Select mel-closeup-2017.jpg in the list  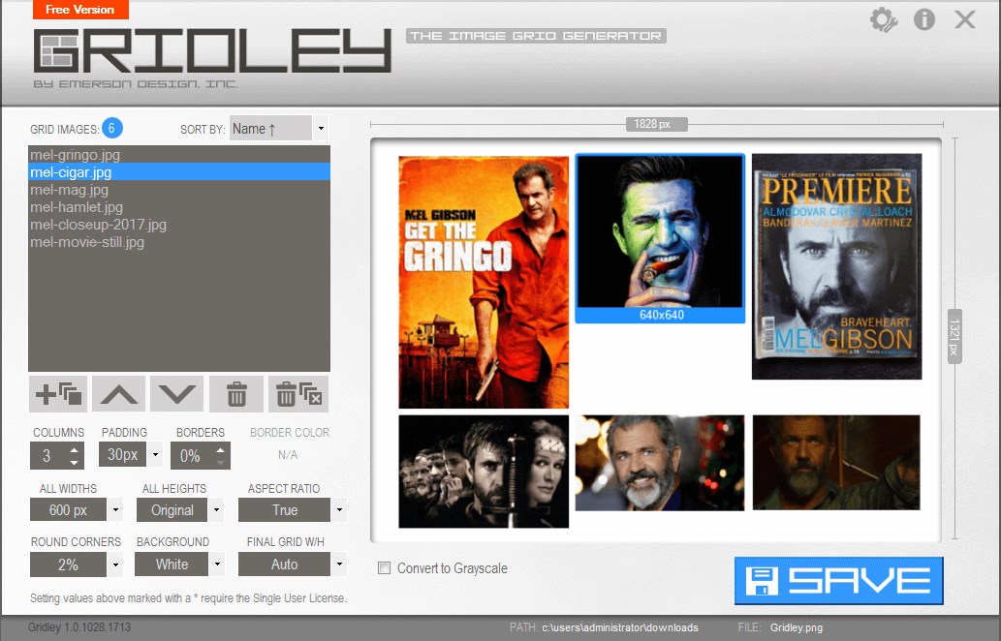tap(179, 225)
